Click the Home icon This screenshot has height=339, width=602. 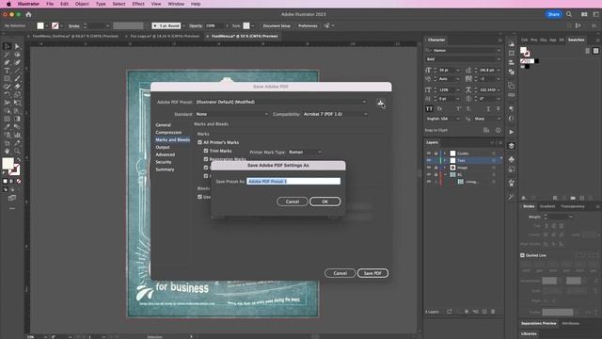click(28, 14)
